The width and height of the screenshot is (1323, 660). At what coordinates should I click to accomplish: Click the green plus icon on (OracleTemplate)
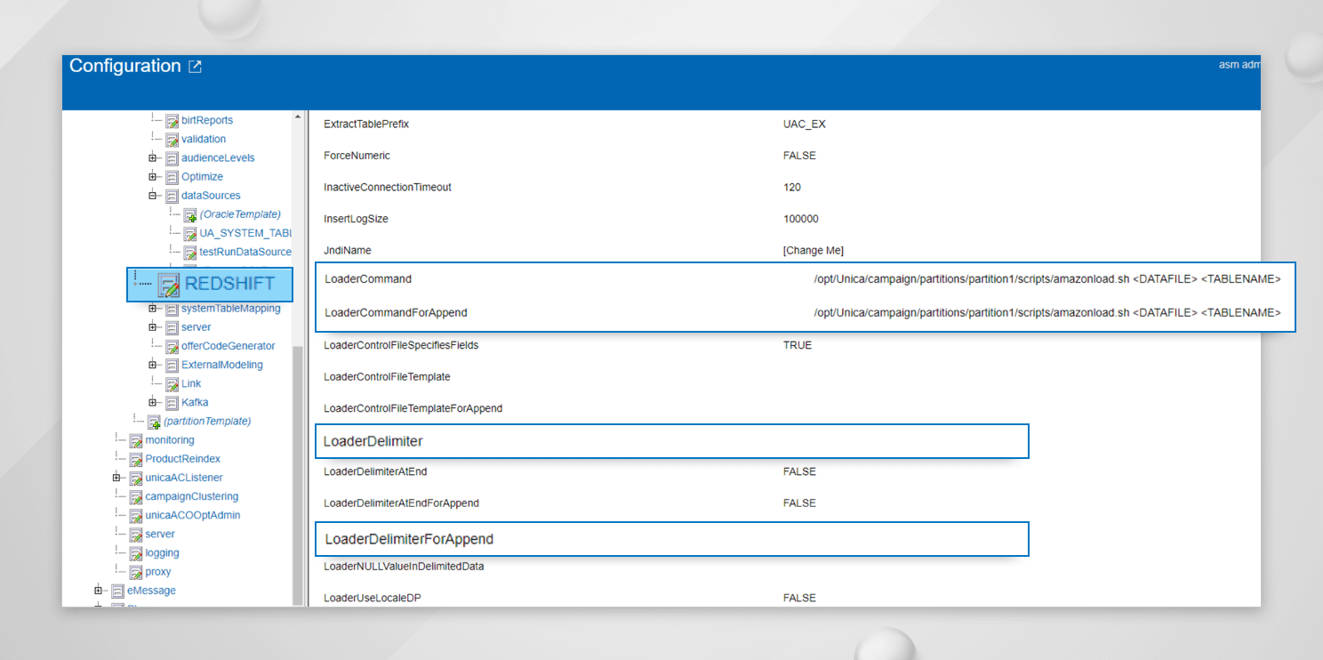point(189,213)
